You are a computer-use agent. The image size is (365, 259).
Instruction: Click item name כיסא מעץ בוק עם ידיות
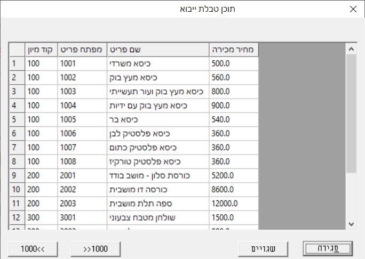(x=158, y=106)
